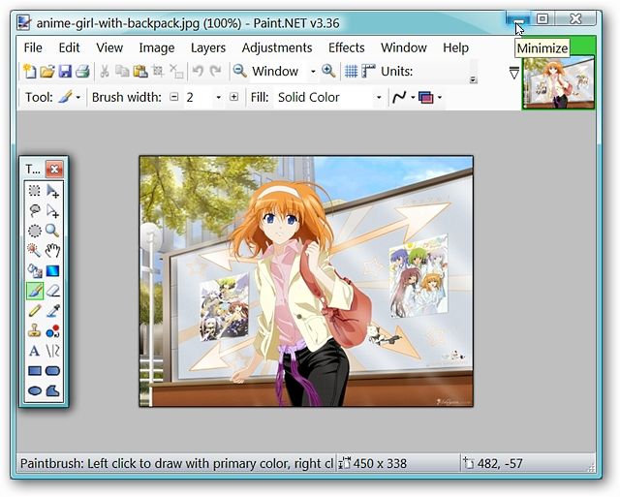Select the Ellipse Select tool

35,231
